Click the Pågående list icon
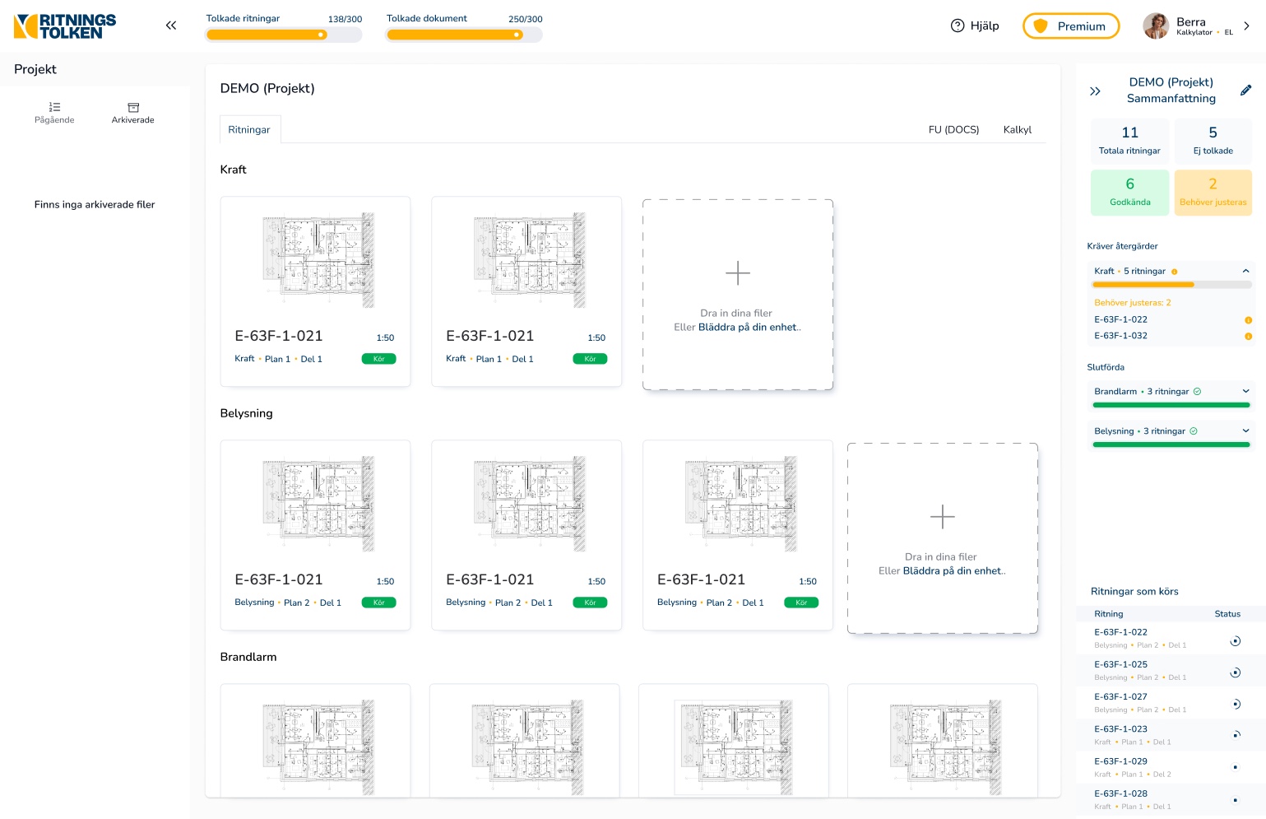Image resolution: width=1266 pixels, height=819 pixels. click(54, 107)
